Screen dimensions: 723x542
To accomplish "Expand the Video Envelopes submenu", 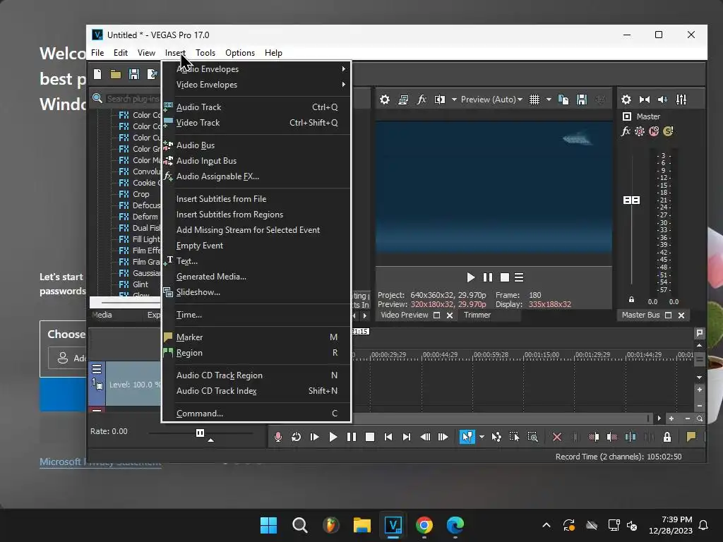I will click(x=256, y=85).
